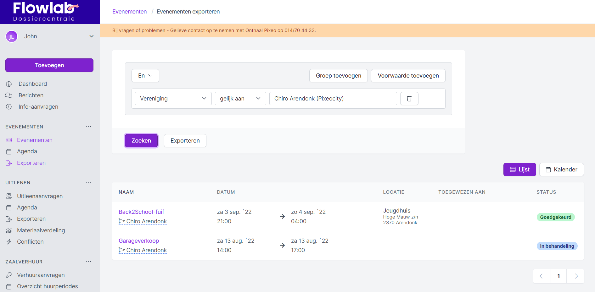The height and width of the screenshot is (292, 595).
Task: Expand the John user account menu
Action: (x=91, y=36)
